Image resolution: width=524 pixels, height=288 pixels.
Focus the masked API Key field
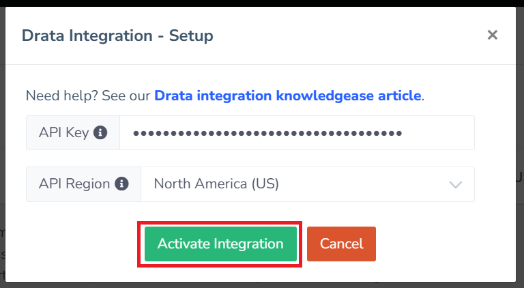coord(297,132)
